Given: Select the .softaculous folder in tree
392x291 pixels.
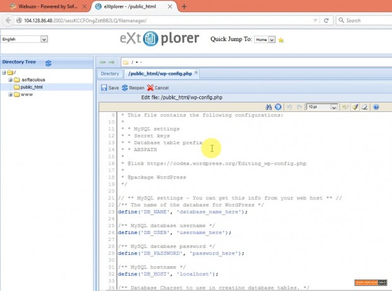Looking at the screenshot, I should 33,80.
